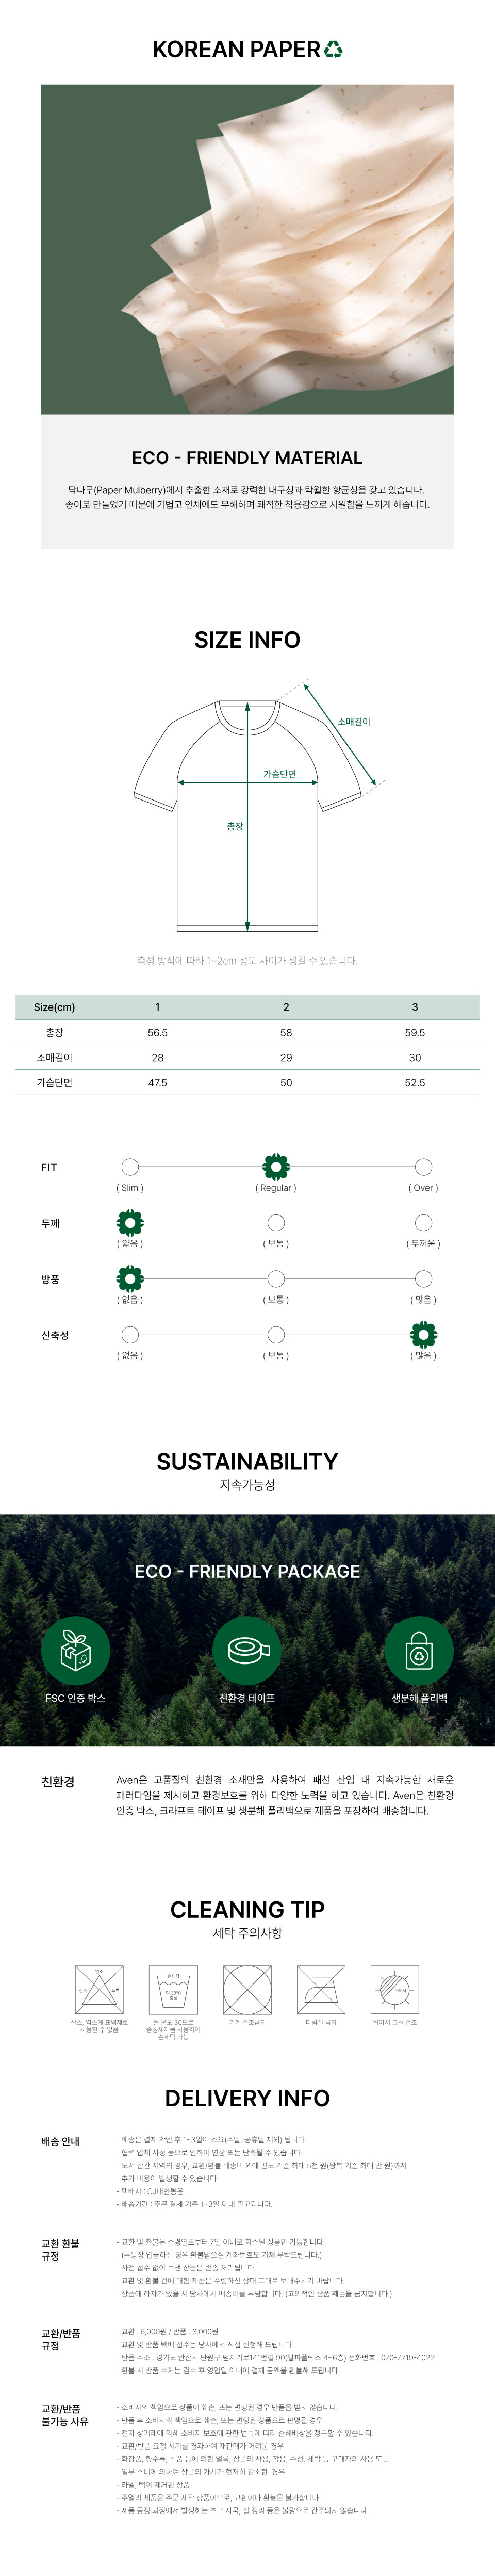Click the DELIVERY INFO heading
The width and height of the screenshot is (495, 2576).
pyautogui.click(x=247, y=2098)
